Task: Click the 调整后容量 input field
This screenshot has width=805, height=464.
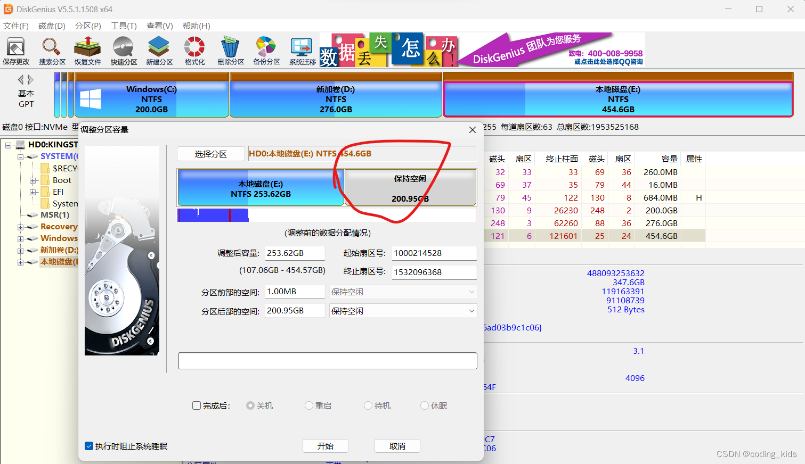Action: (295, 253)
